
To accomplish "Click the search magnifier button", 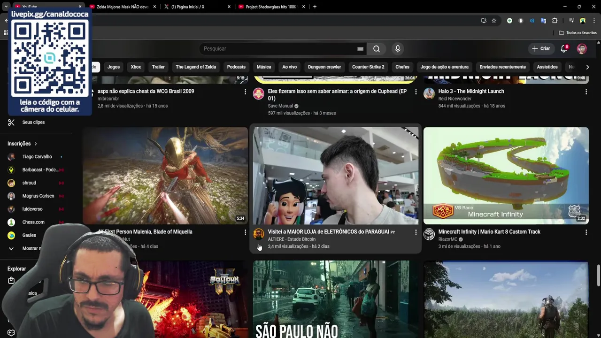I will [377, 49].
